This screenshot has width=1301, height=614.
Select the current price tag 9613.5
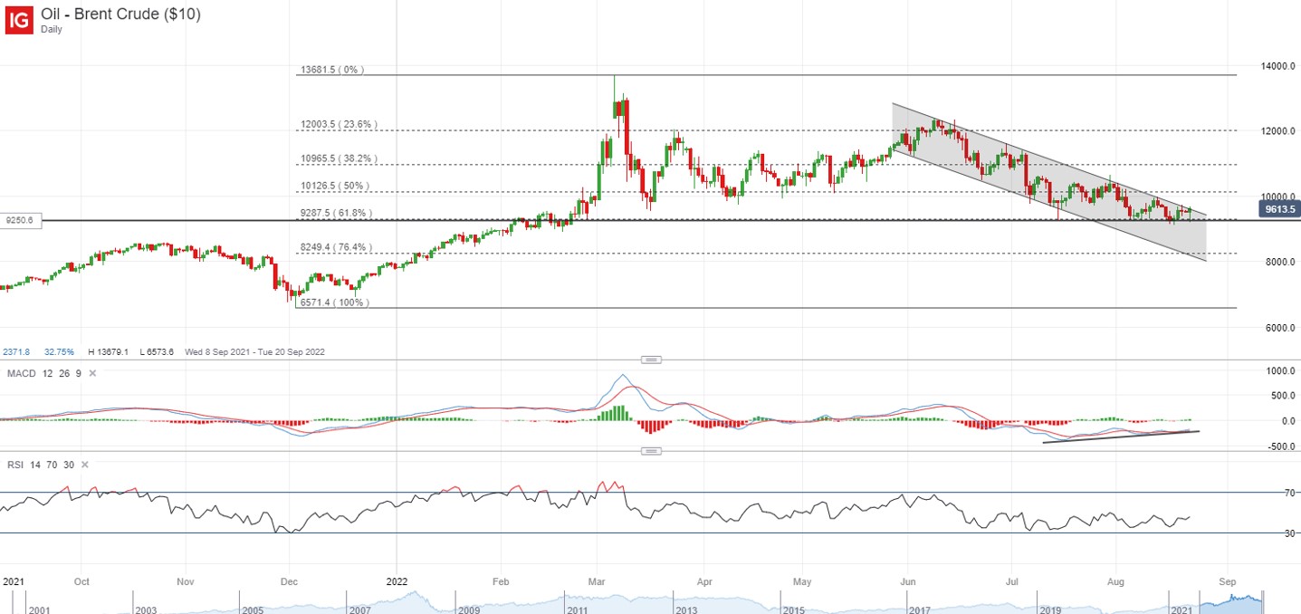click(1279, 208)
